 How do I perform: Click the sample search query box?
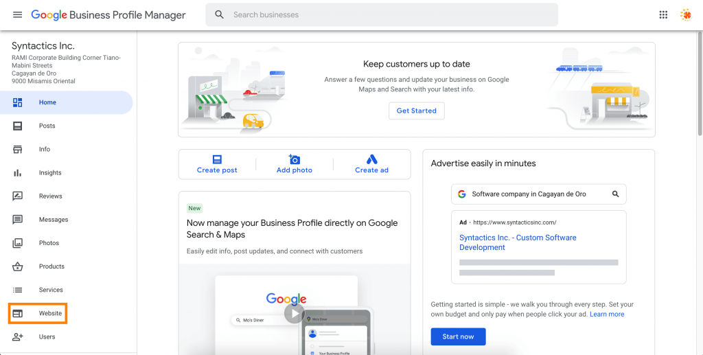[x=538, y=194]
